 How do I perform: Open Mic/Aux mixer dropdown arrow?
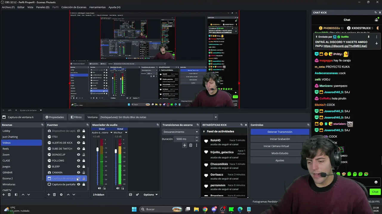(x=126, y=133)
